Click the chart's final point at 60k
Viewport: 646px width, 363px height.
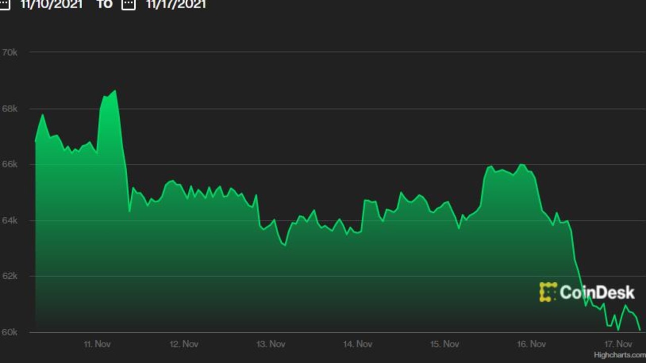640,330
